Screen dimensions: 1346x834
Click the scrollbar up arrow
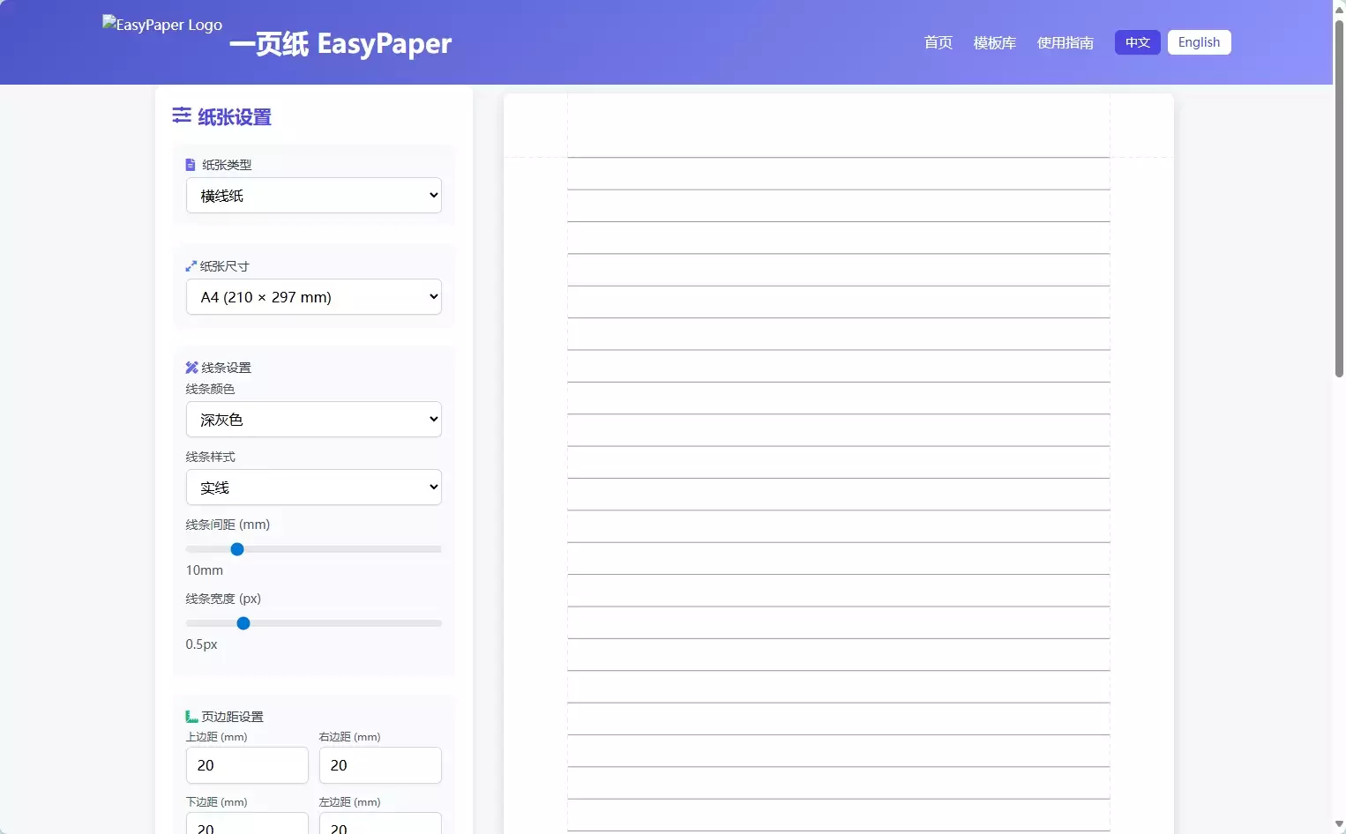coord(1339,8)
